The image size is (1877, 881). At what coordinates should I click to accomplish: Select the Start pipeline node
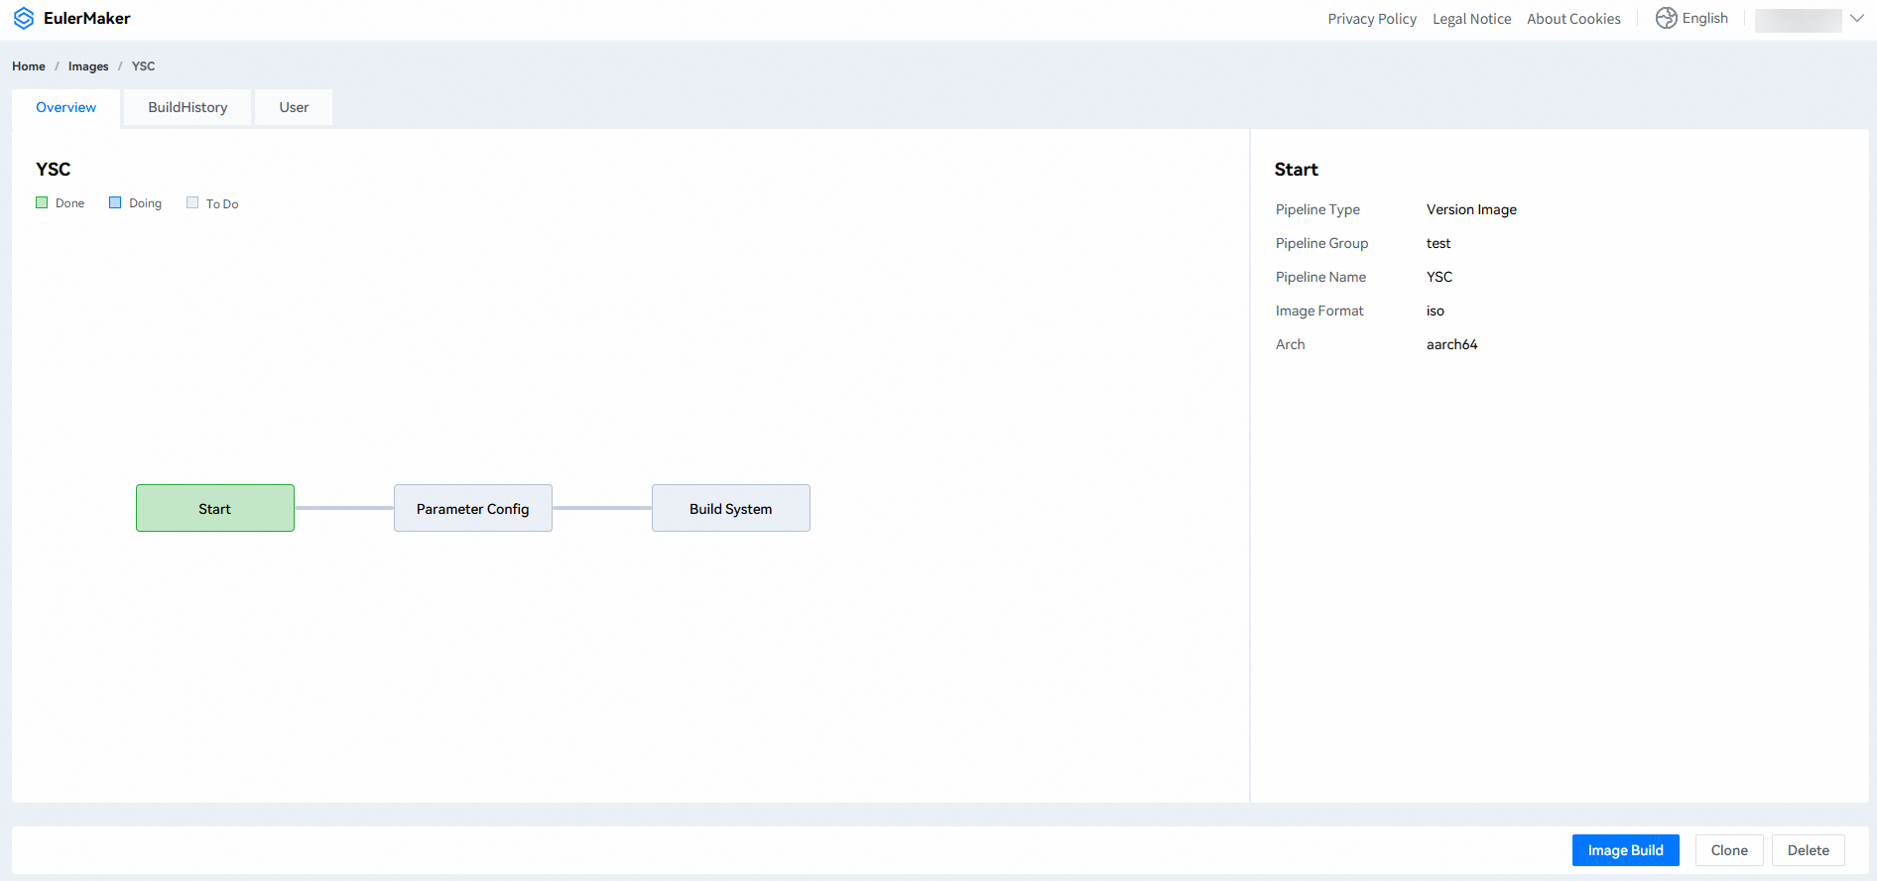click(x=215, y=508)
